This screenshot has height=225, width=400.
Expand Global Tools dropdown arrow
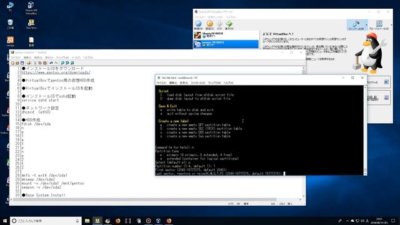click(x=391, y=25)
